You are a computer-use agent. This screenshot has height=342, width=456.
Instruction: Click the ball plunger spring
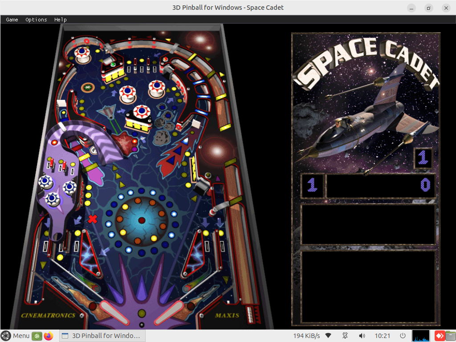tap(250, 314)
